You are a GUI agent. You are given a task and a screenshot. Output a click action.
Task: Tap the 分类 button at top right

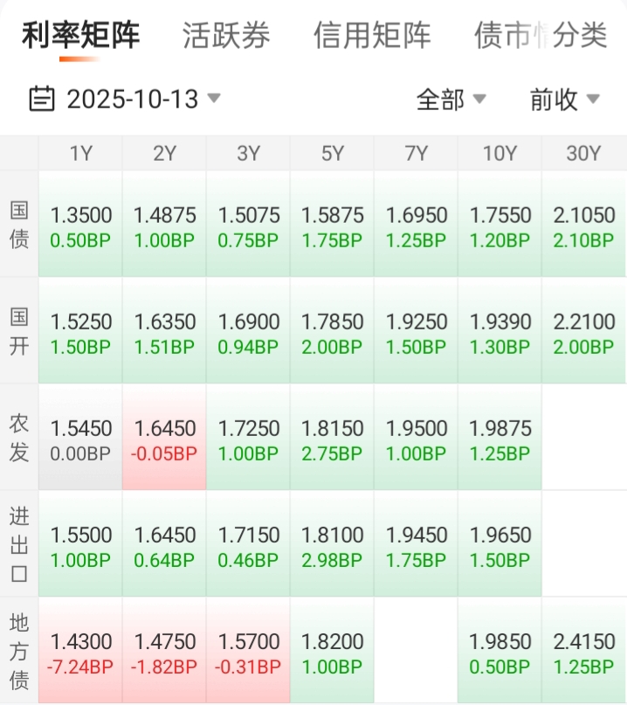click(x=581, y=36)
